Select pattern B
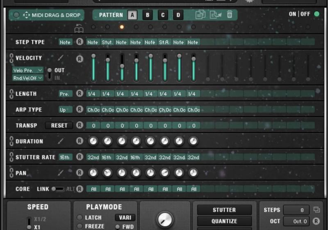The image size is (328, 230). (x=148, y=16)
